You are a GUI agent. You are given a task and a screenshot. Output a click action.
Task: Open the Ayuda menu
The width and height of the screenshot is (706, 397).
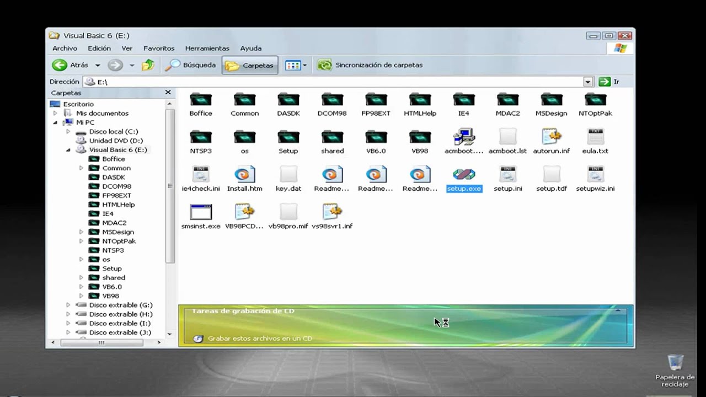point(251,49)
